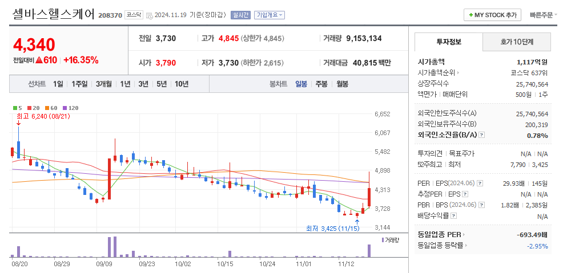Click red 20-day moving average legend

33,108
